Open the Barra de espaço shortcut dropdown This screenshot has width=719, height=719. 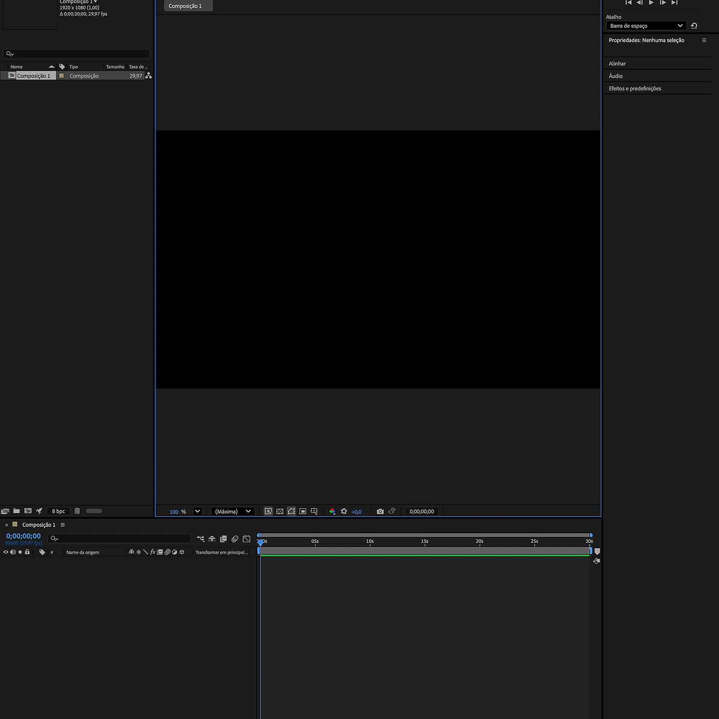pyautogui.click(x=646, y=26)
